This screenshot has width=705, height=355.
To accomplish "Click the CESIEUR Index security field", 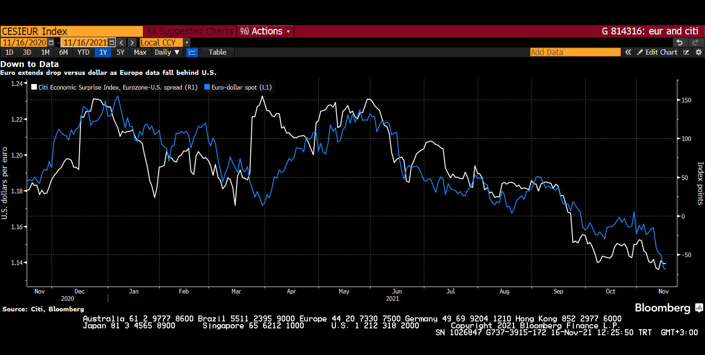I will 71,31.
